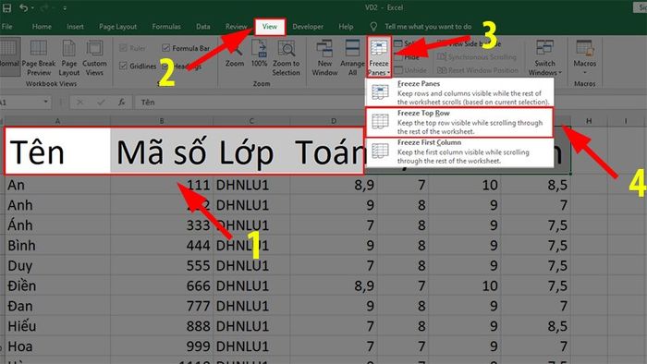Open the Insert tab

pyautogui.click(x=75, y=27)
